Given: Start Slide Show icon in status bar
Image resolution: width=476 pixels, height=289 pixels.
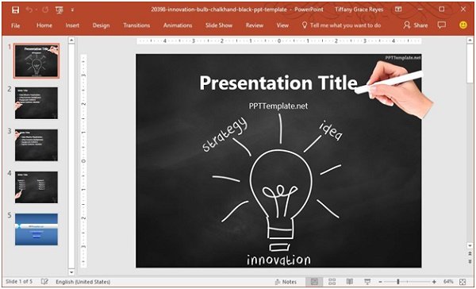Looking at the screenshot, I should pos(367,282).
